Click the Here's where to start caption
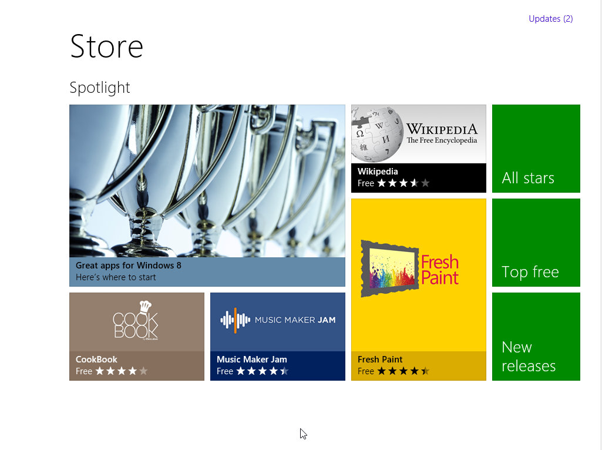Image resolution: width=602 pixels, height=450 pixels. pyautogui.click(x=116, y=277)
